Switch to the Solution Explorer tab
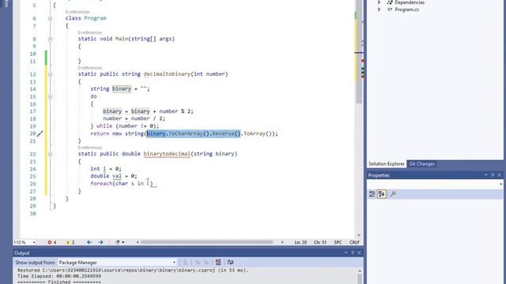Screen dimensions: 506x284 click(387, 164)
